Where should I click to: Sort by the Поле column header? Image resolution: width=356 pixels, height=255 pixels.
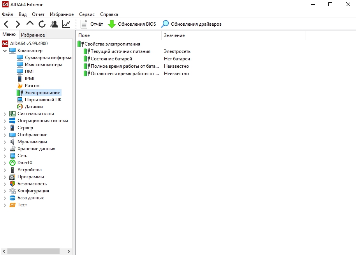(118, 35)
